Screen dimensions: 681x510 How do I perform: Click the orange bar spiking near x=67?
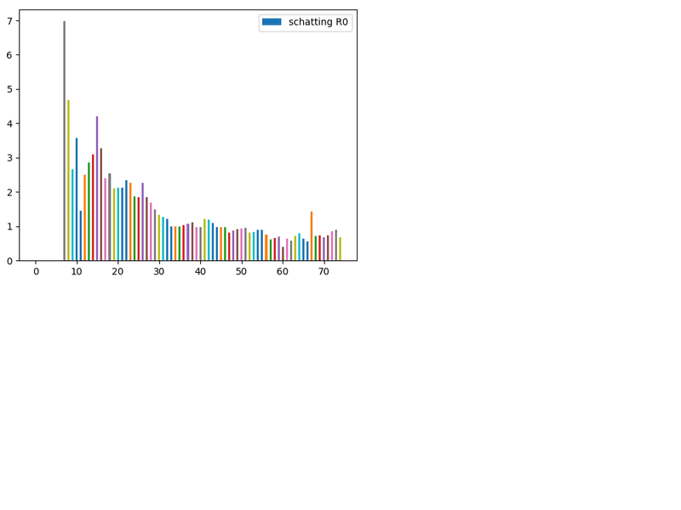312,236
